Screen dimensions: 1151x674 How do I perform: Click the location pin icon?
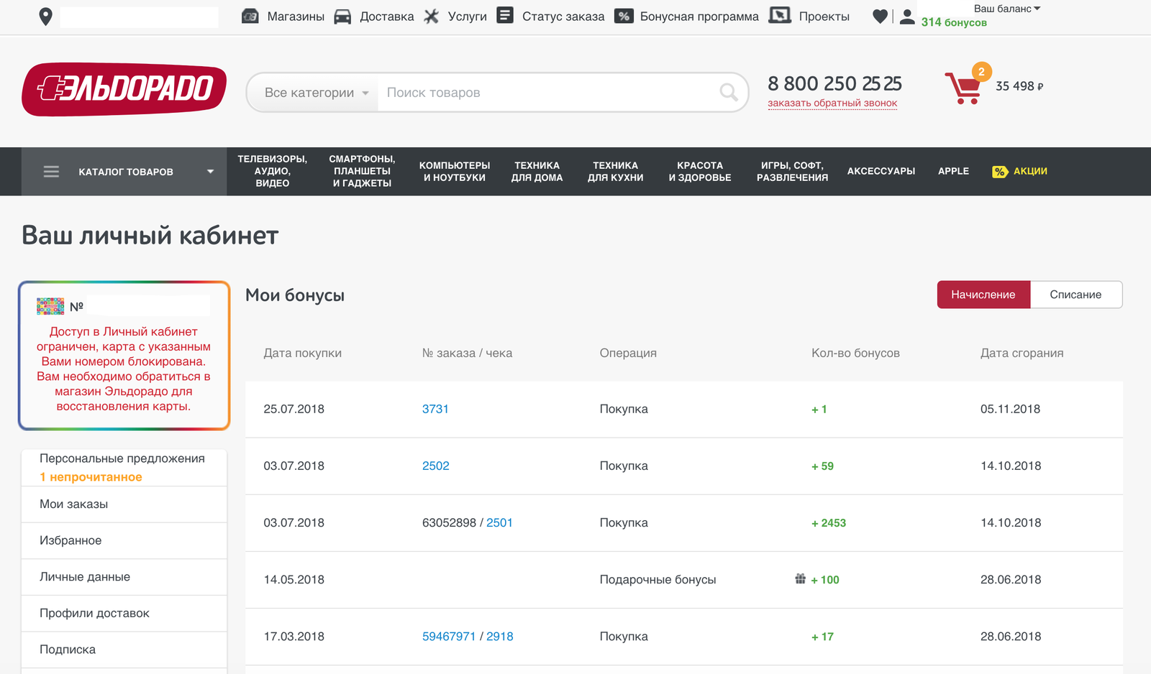tap(45, 17)
